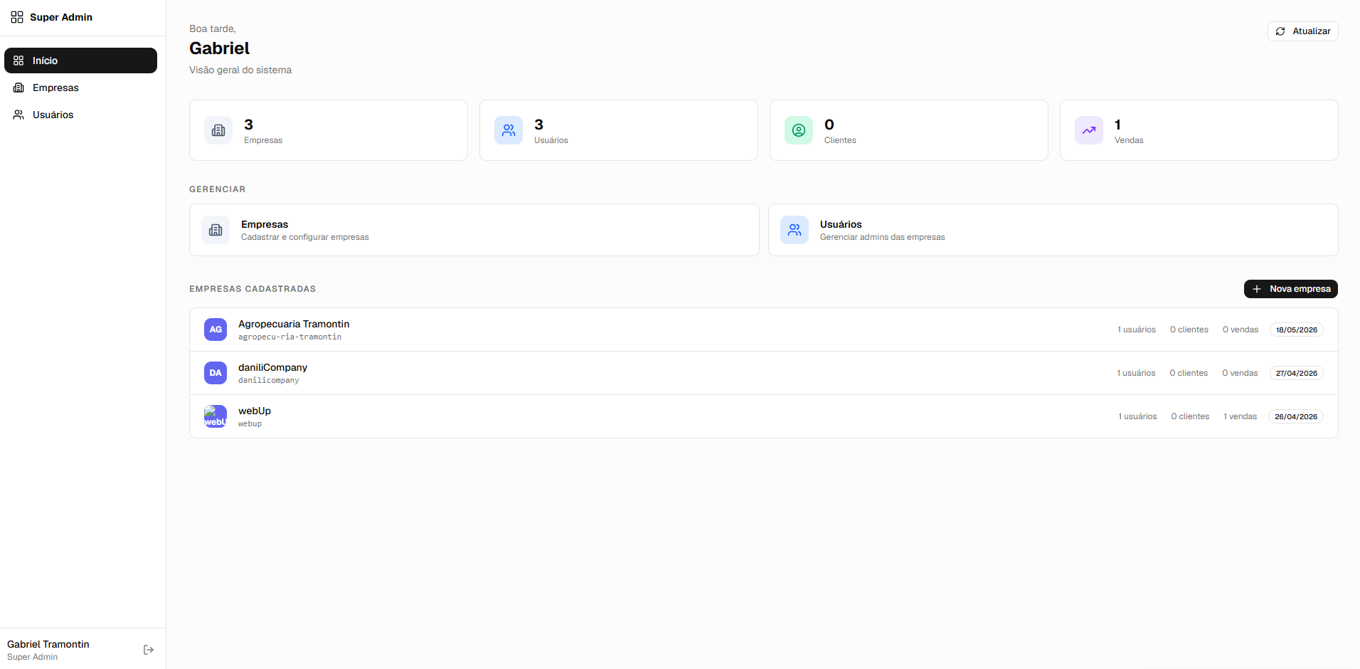Click the logout icon beside Gabriel Tramontin

tap(149, 650)
